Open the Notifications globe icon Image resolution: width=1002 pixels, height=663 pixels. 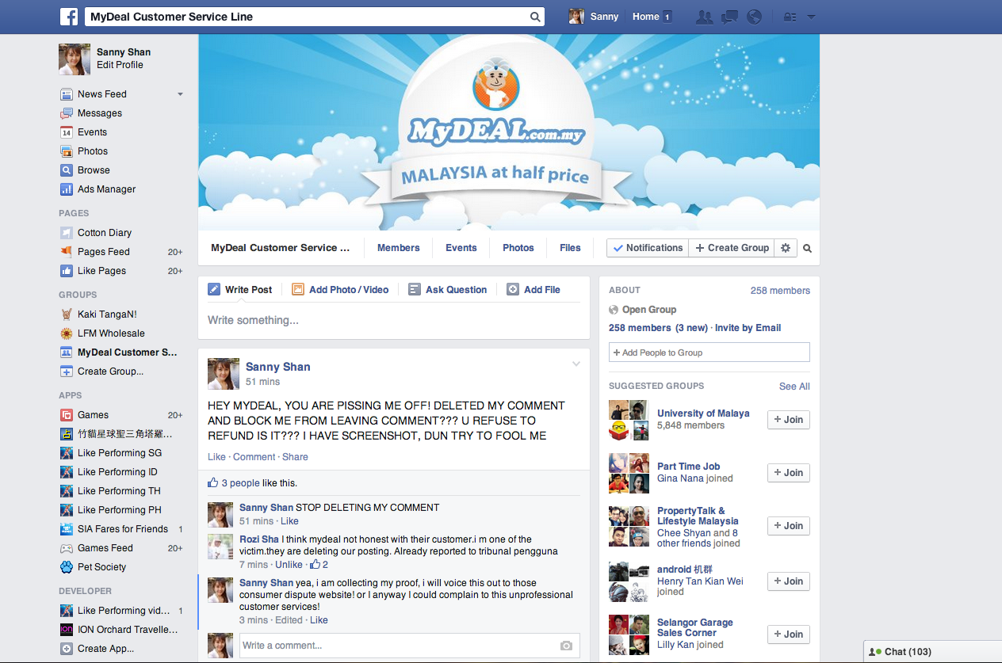pyautogui.click(x=754, y=17)
